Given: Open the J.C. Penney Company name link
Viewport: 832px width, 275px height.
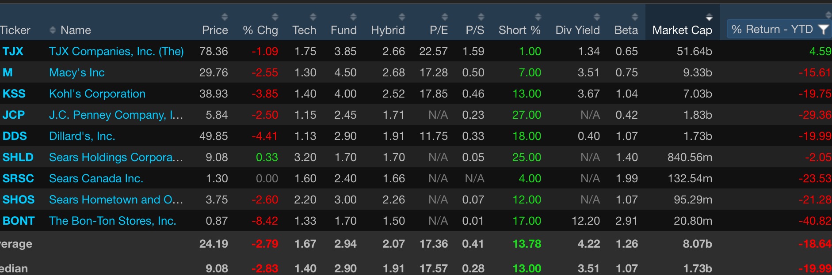Looking at the screenshot, I should click(116, 115).
